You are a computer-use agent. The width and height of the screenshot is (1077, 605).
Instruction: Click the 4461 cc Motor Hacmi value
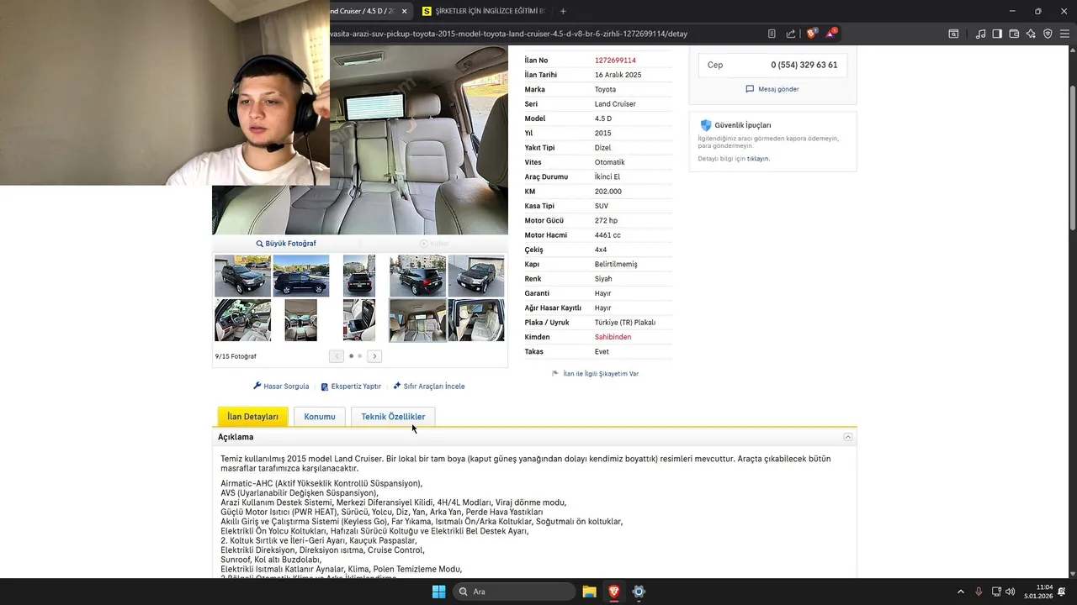coord(607,235)
